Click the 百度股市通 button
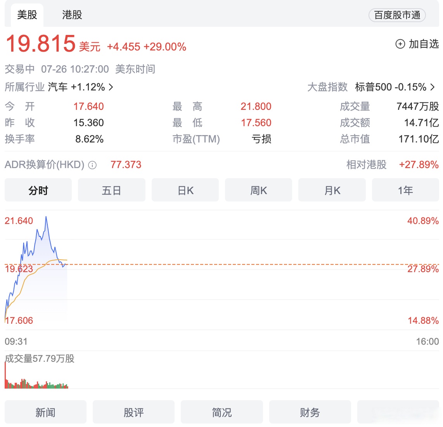The image size is (443, 427). point(397,15)
